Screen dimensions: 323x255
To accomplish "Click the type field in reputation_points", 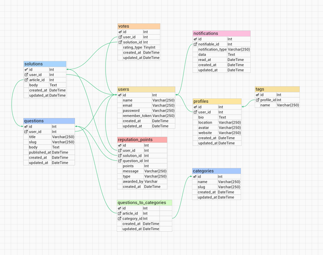I will (x=142, y=176).
